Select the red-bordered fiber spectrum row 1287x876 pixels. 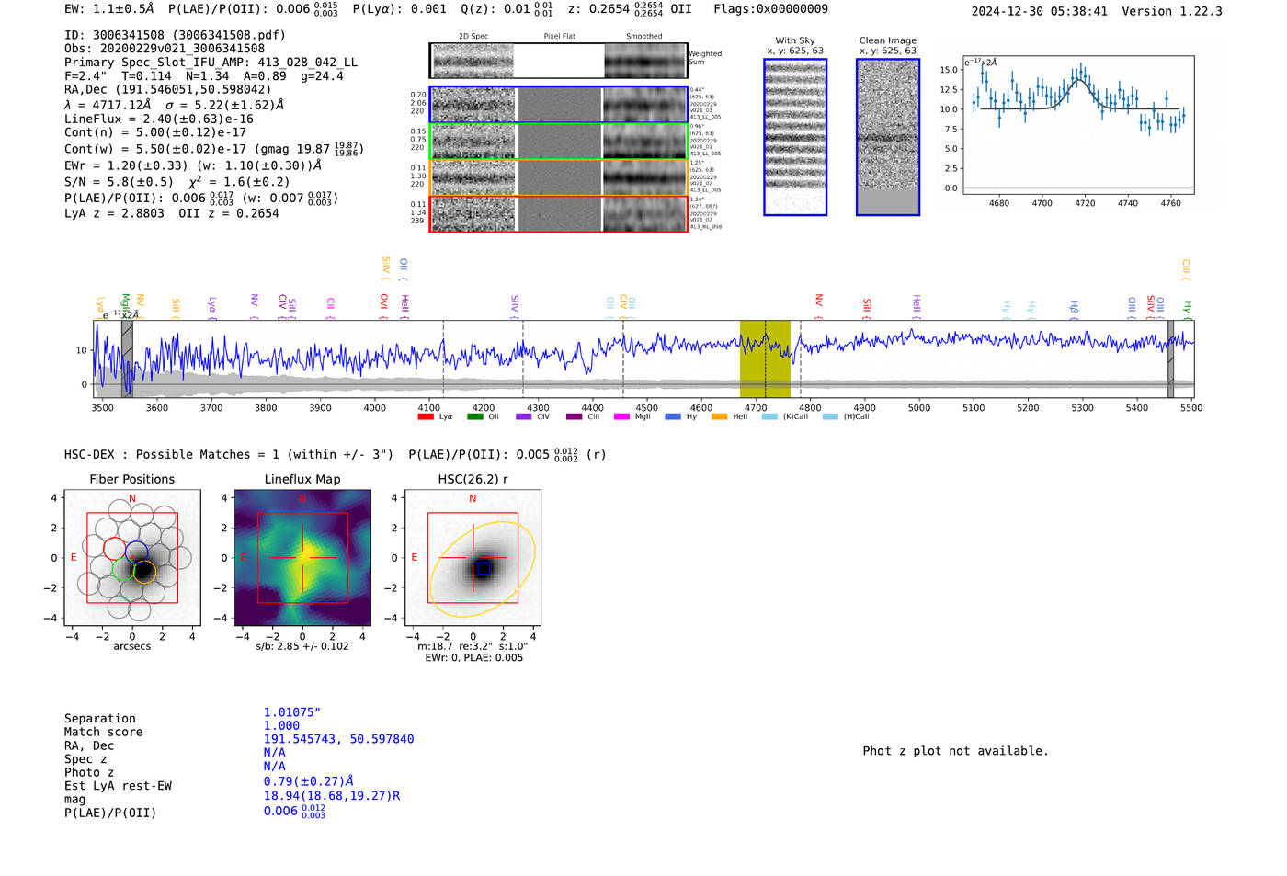pyautogui.click(x=558, y=214)
